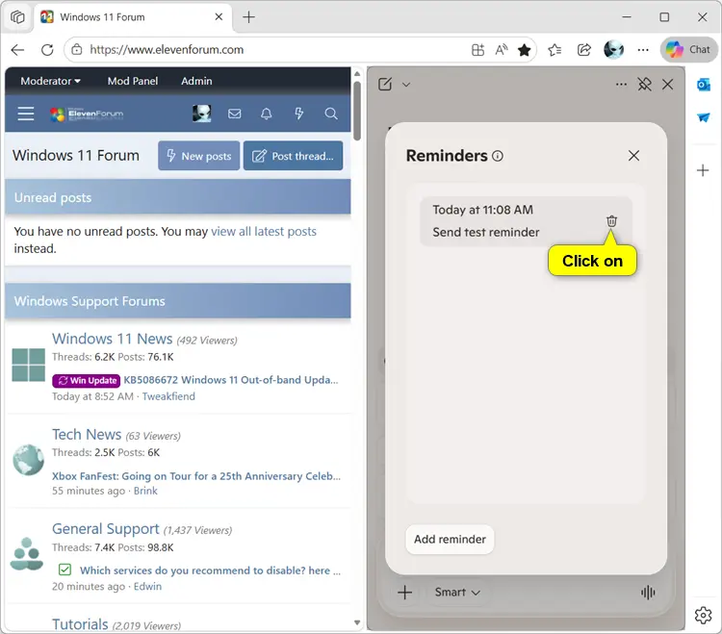Open the Windows Support Forums category
Viewport: 722px width, 634px height.
tap(90, 301)
